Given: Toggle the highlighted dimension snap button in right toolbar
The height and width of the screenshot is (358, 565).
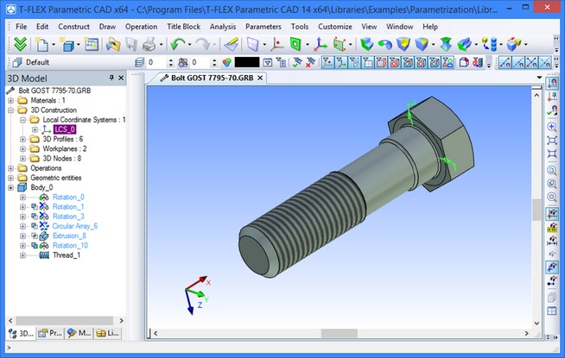Looking at the screenshot, I should 552,267.
